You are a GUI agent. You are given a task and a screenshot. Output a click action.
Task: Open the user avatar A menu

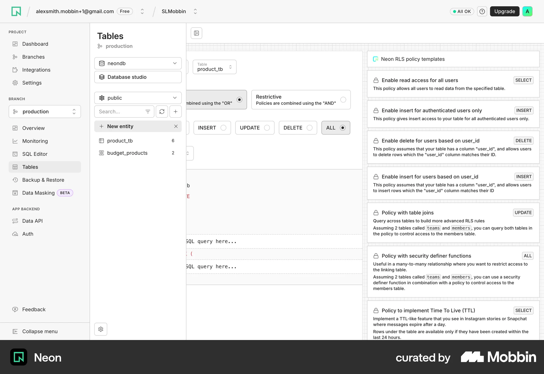527,11
